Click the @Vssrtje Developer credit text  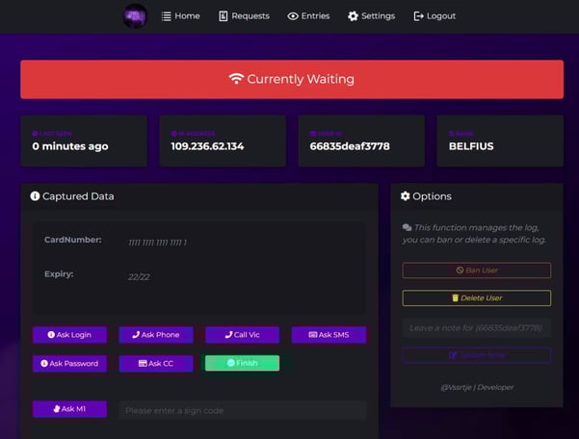(477, 387)
